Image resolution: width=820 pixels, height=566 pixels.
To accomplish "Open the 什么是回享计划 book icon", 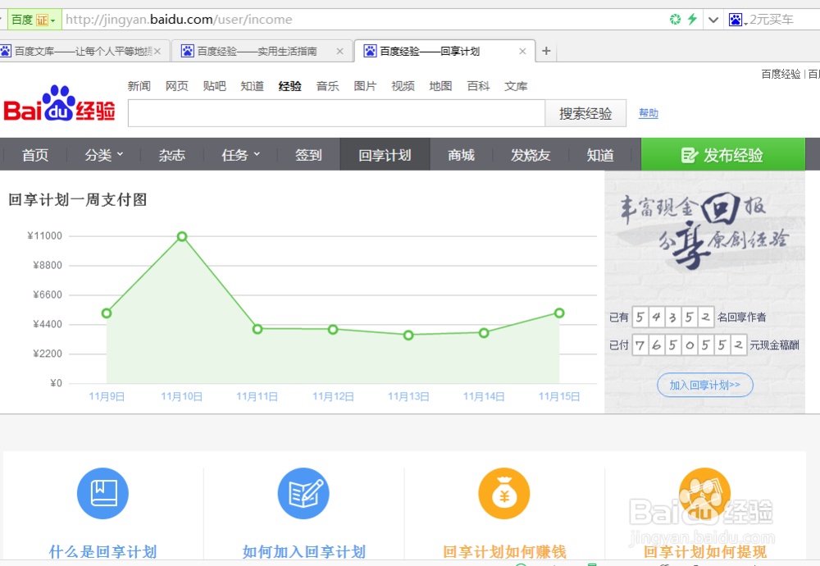I will pyautogui.click(x=102, y=493).
